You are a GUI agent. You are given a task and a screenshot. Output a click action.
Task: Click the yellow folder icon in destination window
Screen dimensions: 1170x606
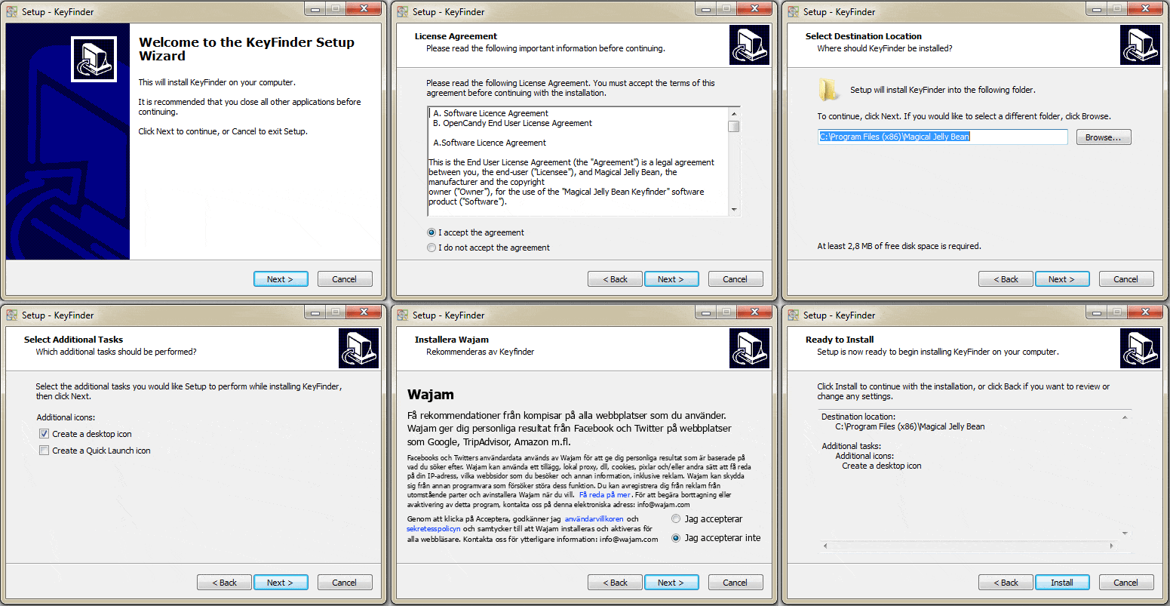(x=829, y=90)
